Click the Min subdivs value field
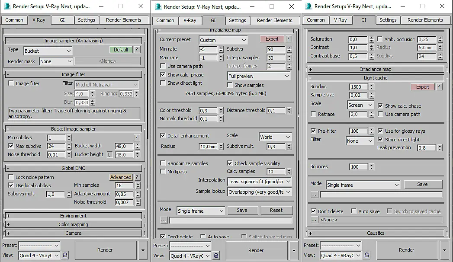The height and width of the screenshot is (262, 453). coord(56,138)
